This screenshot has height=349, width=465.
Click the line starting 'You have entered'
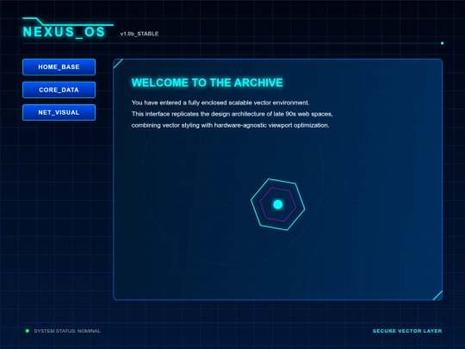[220, 103]
